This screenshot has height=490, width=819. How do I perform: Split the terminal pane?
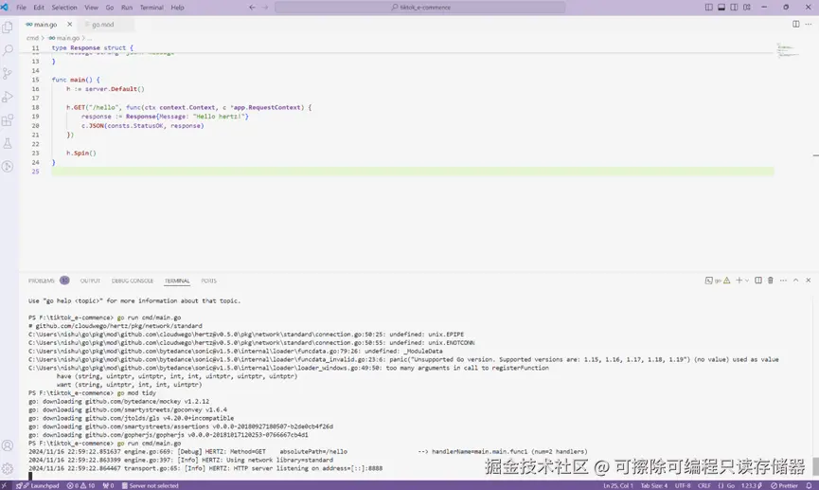tap(758, 281)
